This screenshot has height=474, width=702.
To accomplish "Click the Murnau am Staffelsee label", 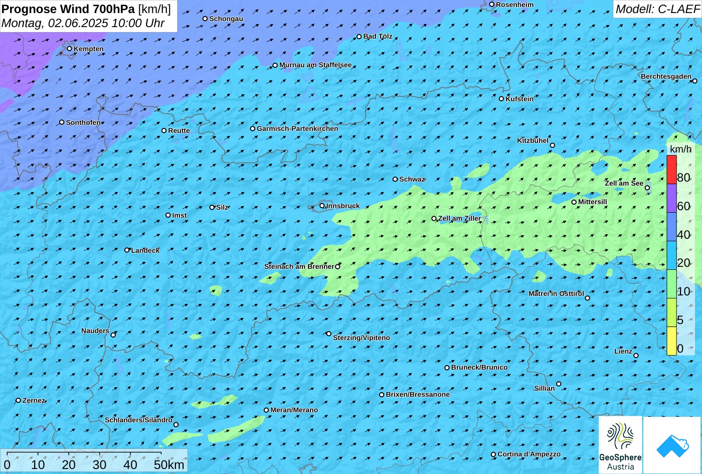I will (x=315, y=65).
